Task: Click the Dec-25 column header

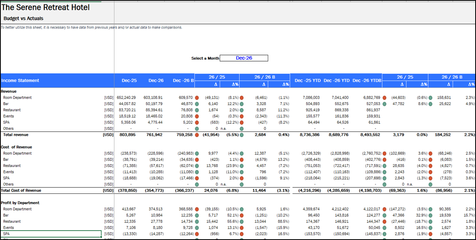Action: click(x=128, y=81)
